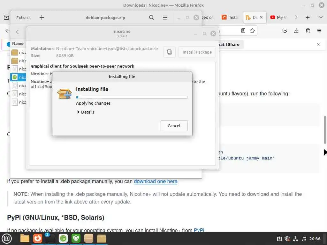Open the Extract button in archive manager
This screenshot has width=327, height=245.
pos(23,18)
